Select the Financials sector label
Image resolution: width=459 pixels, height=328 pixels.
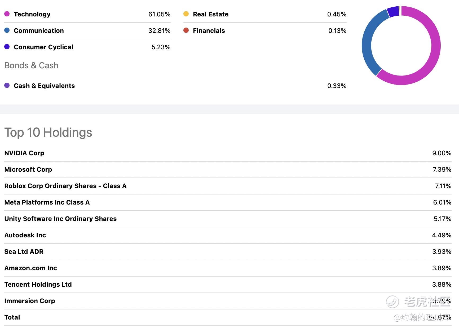[209, 30]
